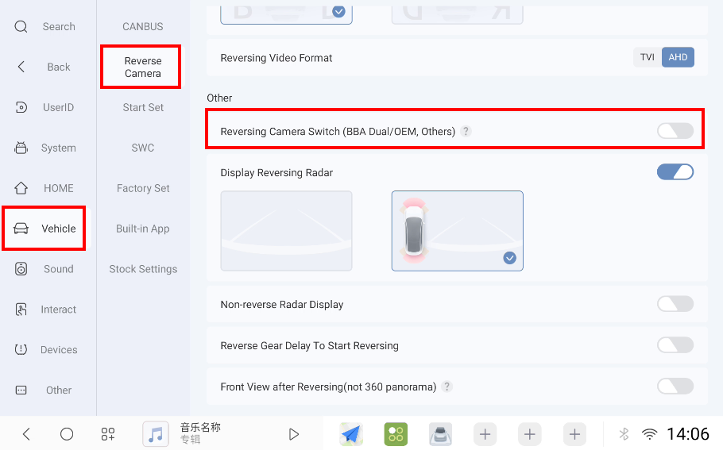This screenshot has width=723, height=450.
Task: Click the Other section heading
Action: point(219,98)
